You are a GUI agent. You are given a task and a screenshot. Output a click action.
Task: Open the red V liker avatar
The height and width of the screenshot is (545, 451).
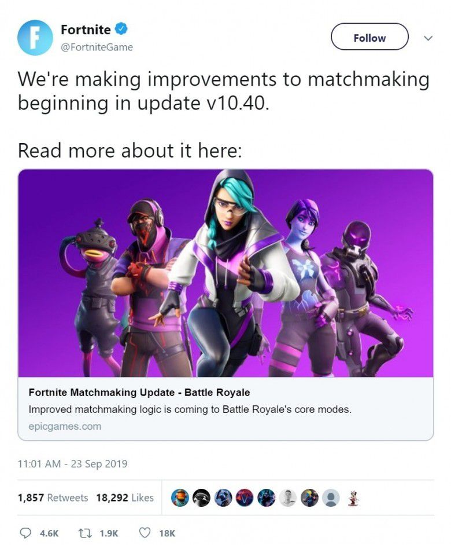pos(245,498)
